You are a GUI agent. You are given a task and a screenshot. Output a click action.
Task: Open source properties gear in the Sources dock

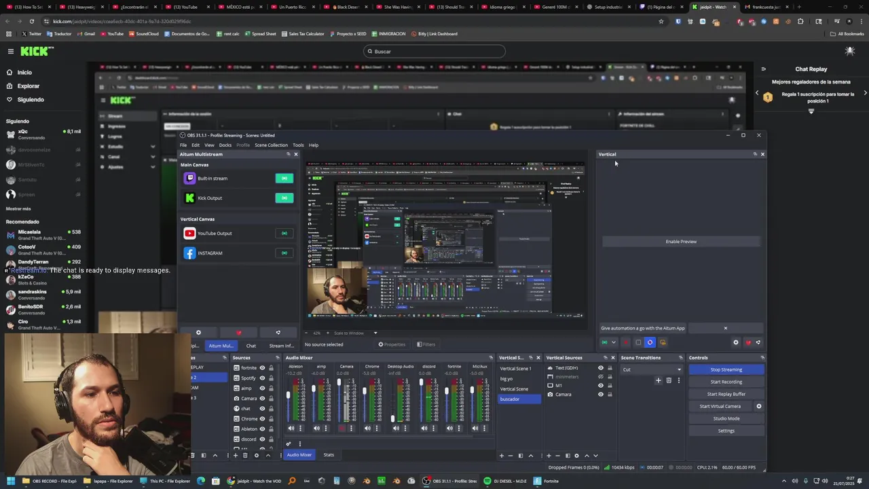256,455
